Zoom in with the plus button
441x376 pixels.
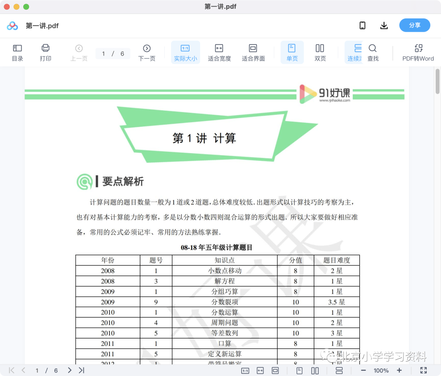(399, 371)
